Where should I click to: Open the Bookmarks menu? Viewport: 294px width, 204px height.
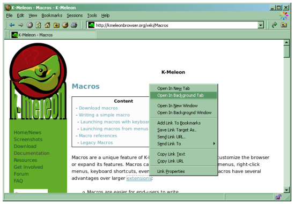point(52,16)
